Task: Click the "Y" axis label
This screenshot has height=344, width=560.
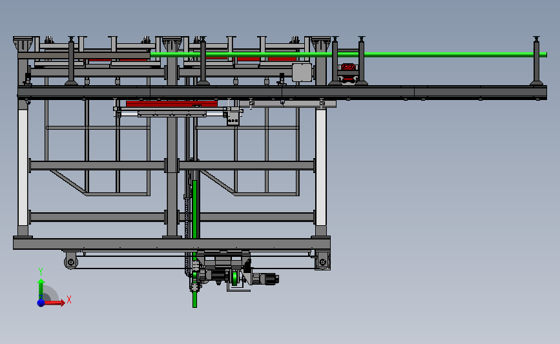Action: tap(40, 272)
